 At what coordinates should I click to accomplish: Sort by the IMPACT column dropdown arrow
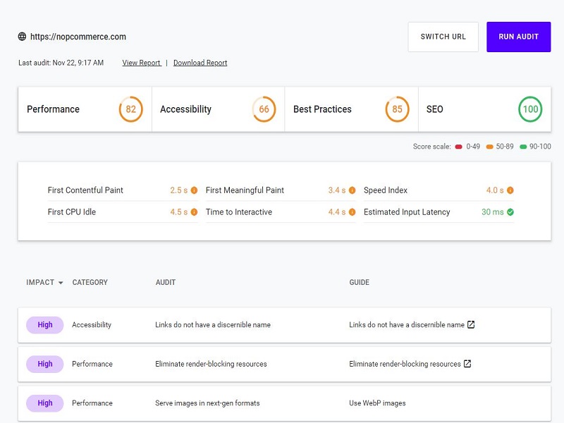pos(61,283)
